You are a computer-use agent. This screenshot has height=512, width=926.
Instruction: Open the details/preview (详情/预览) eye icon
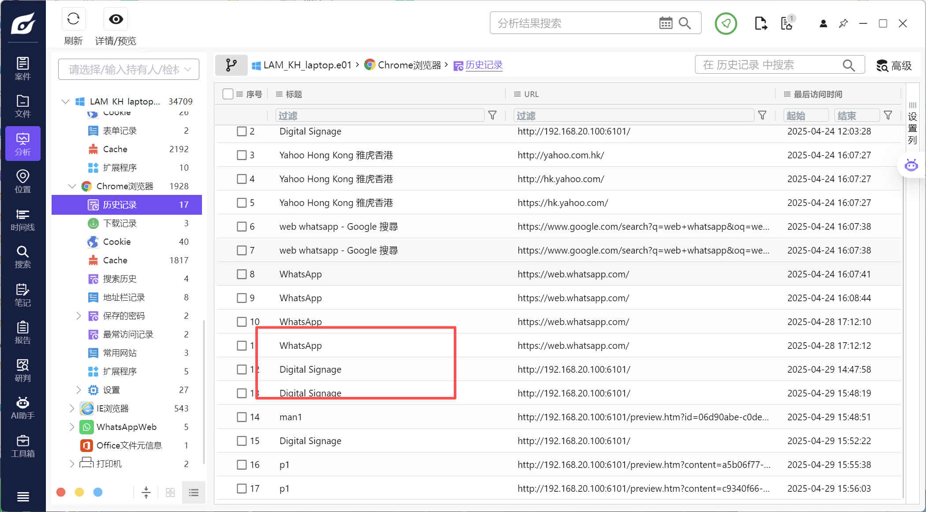pos(116,19)
